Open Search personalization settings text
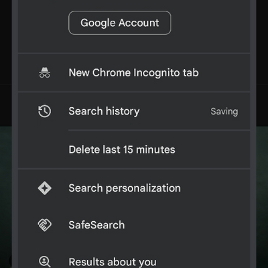This screenshot has width=268, height=268. pyautogui.click(x=125, y=188)
